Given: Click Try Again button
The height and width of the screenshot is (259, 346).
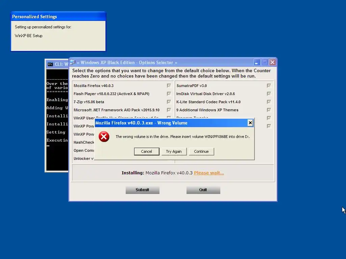Looking at the screenshot, I should coord(174,151).
